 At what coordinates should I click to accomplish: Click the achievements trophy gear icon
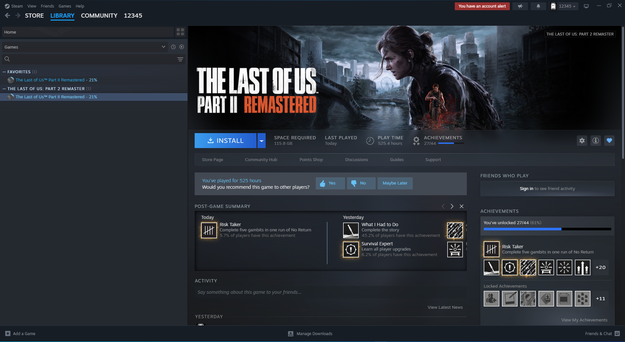(x=416, y=141)
